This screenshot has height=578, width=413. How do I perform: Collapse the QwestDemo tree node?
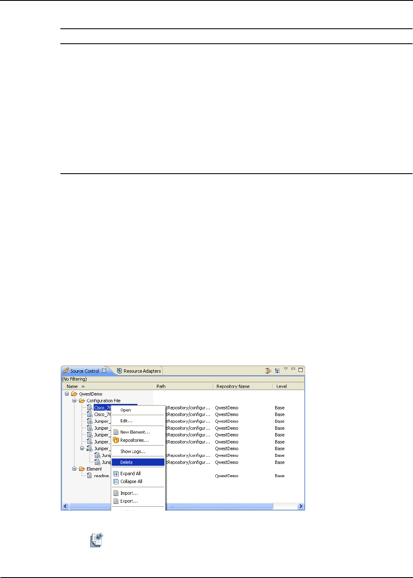[67, 394]
